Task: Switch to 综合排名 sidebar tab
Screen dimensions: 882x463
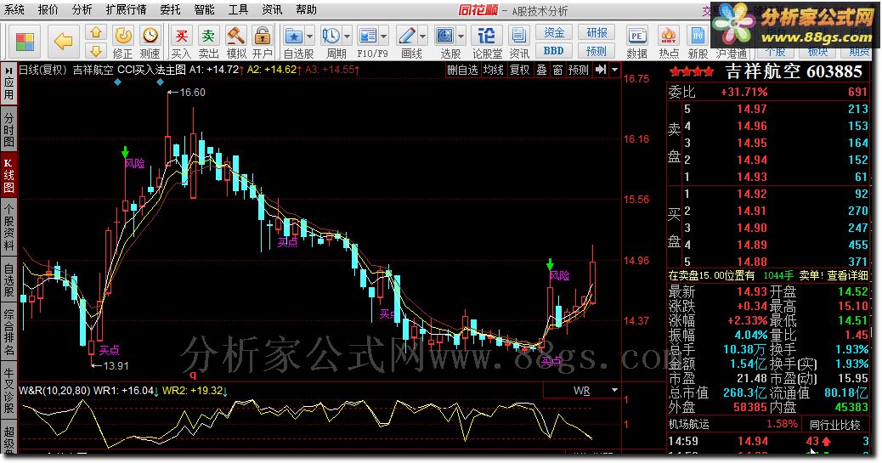Action: point(8,332)
